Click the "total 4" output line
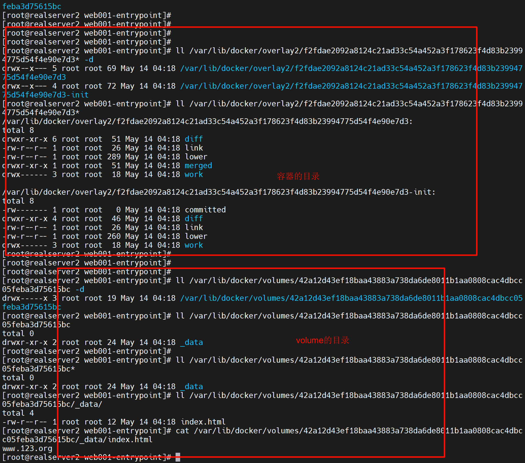The width and height of the screenshot is (525, 463). point(18,413)
